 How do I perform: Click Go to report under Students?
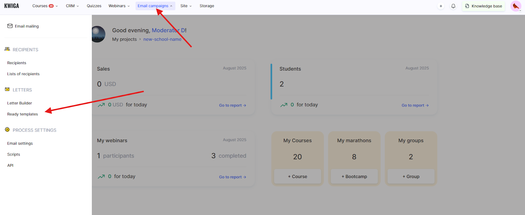coord(415,105)
